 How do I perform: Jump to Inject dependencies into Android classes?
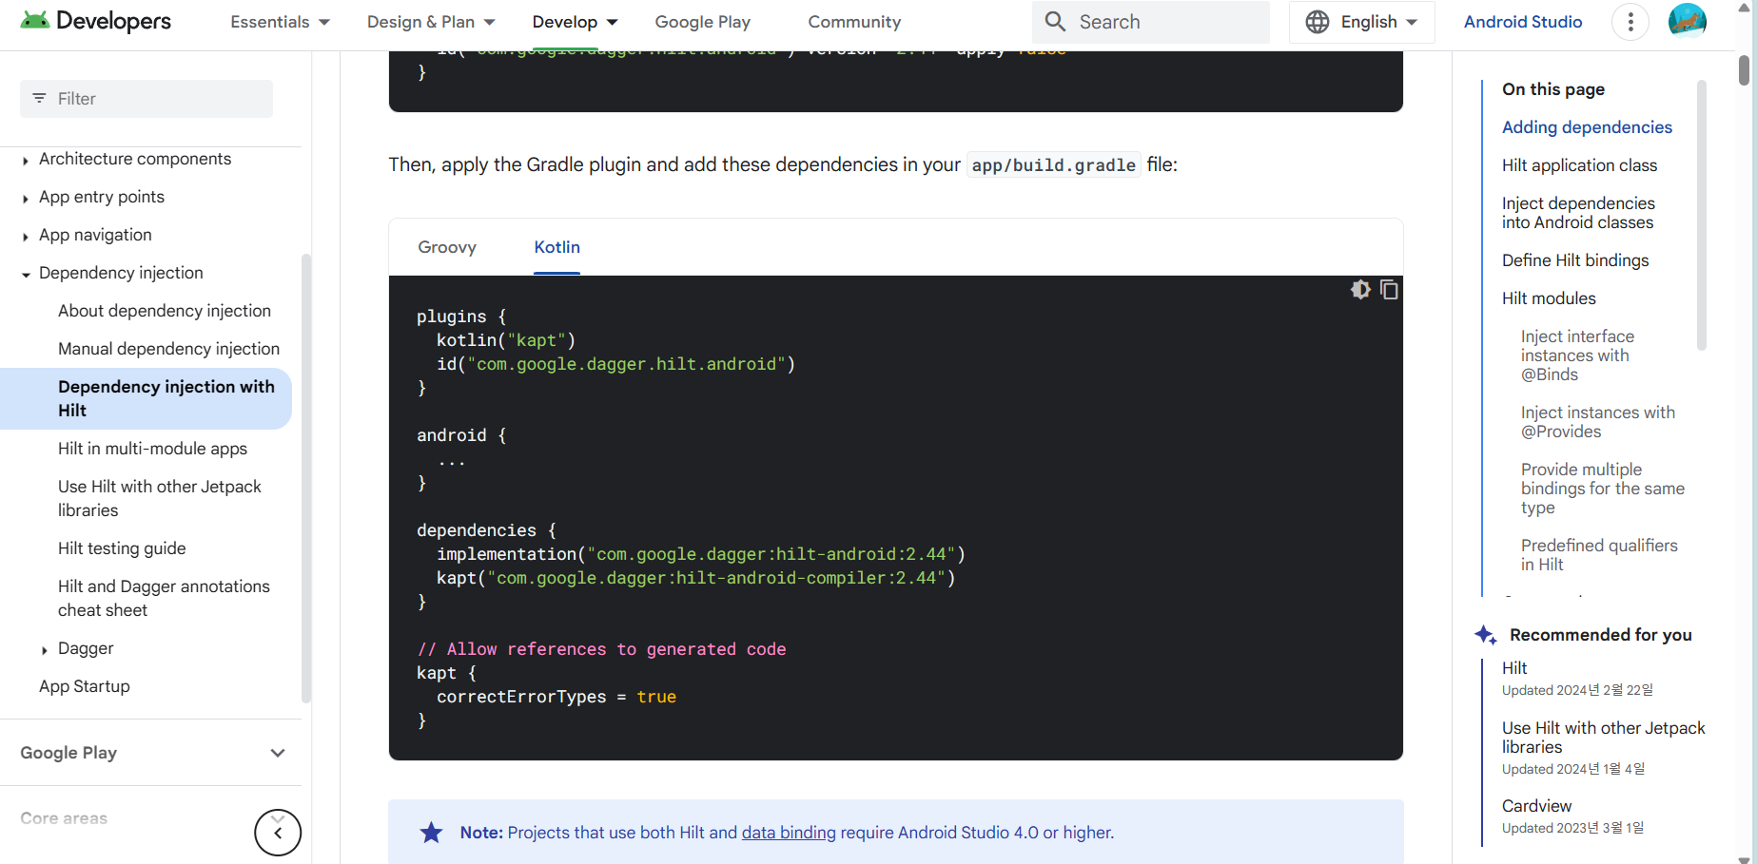(x=1578, y=213)
